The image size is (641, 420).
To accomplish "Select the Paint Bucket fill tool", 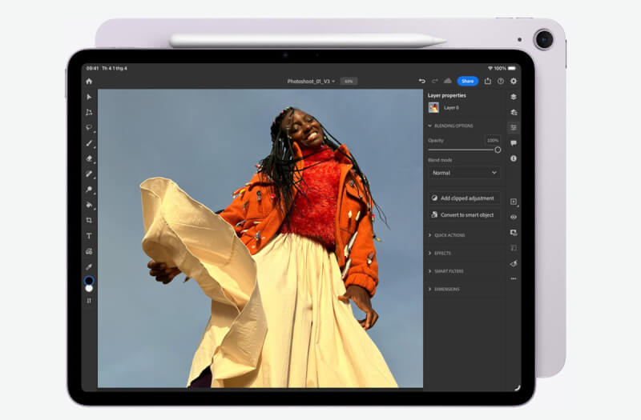I will point(89,205).
